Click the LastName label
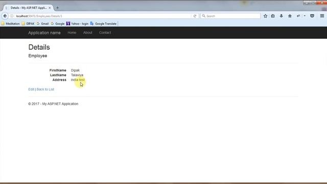The height and width of the screenshot is (184, 327). point(58,75)
